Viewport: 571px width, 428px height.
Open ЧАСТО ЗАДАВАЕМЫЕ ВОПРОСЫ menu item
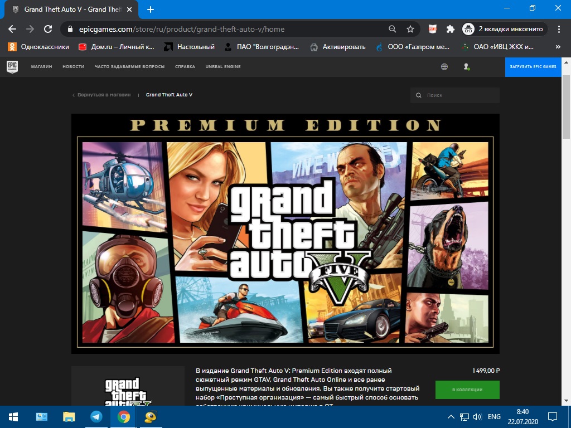[129, 67]
